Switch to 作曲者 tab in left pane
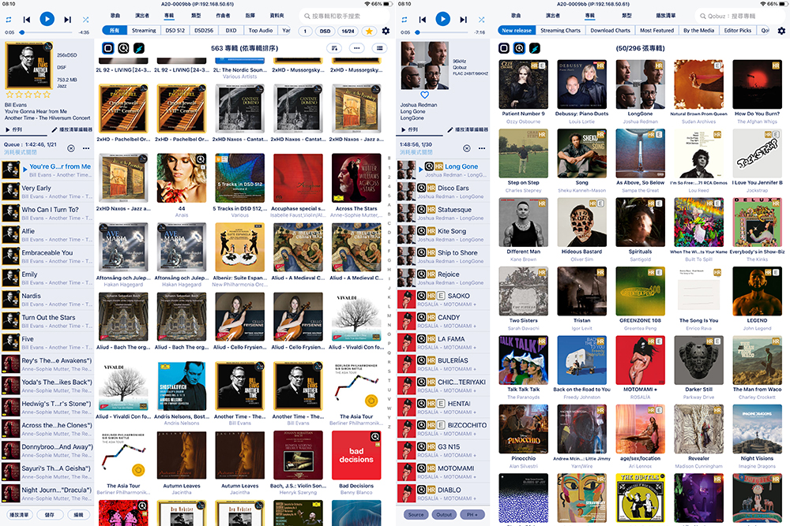The width and height of the screenshot is (790, 526). pos(224,16)
